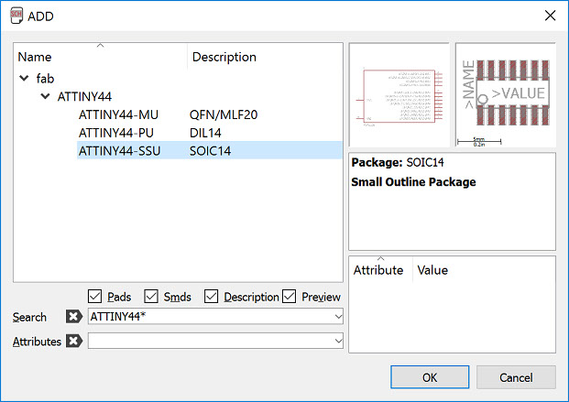Sort by the Attribute column header
The image size is (569, 402).
(x=380, y=270)
